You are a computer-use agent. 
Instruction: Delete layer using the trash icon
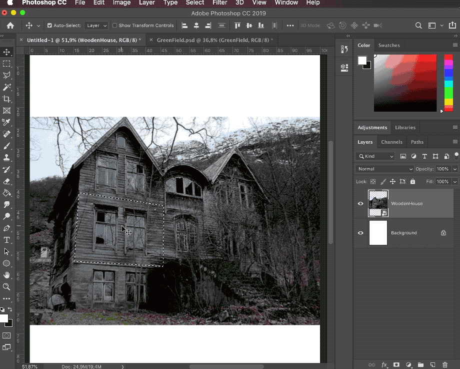(444, 364)
